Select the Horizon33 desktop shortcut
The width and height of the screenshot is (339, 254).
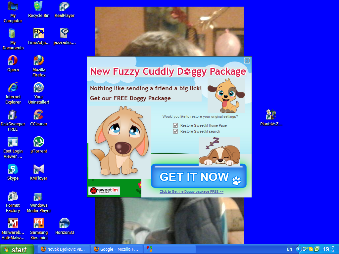tap(65, 226)
